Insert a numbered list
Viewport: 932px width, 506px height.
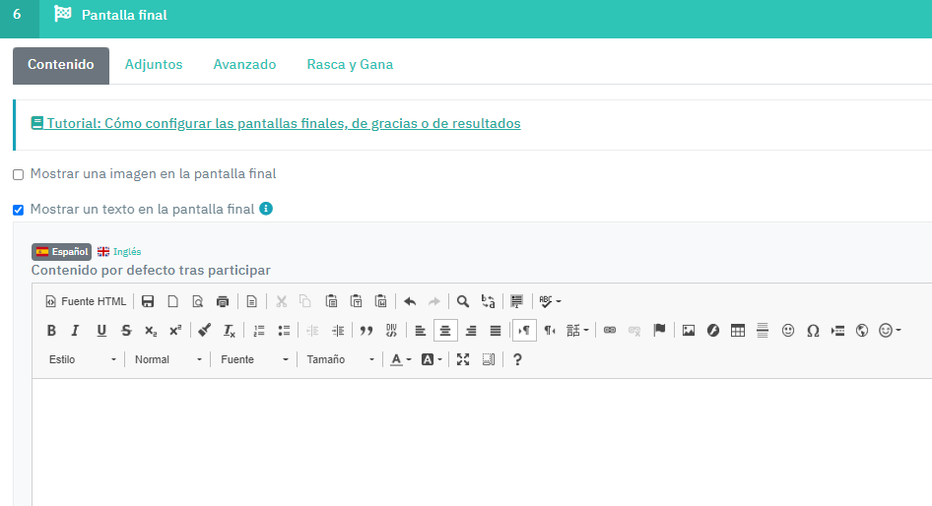[x=258, y=330]
